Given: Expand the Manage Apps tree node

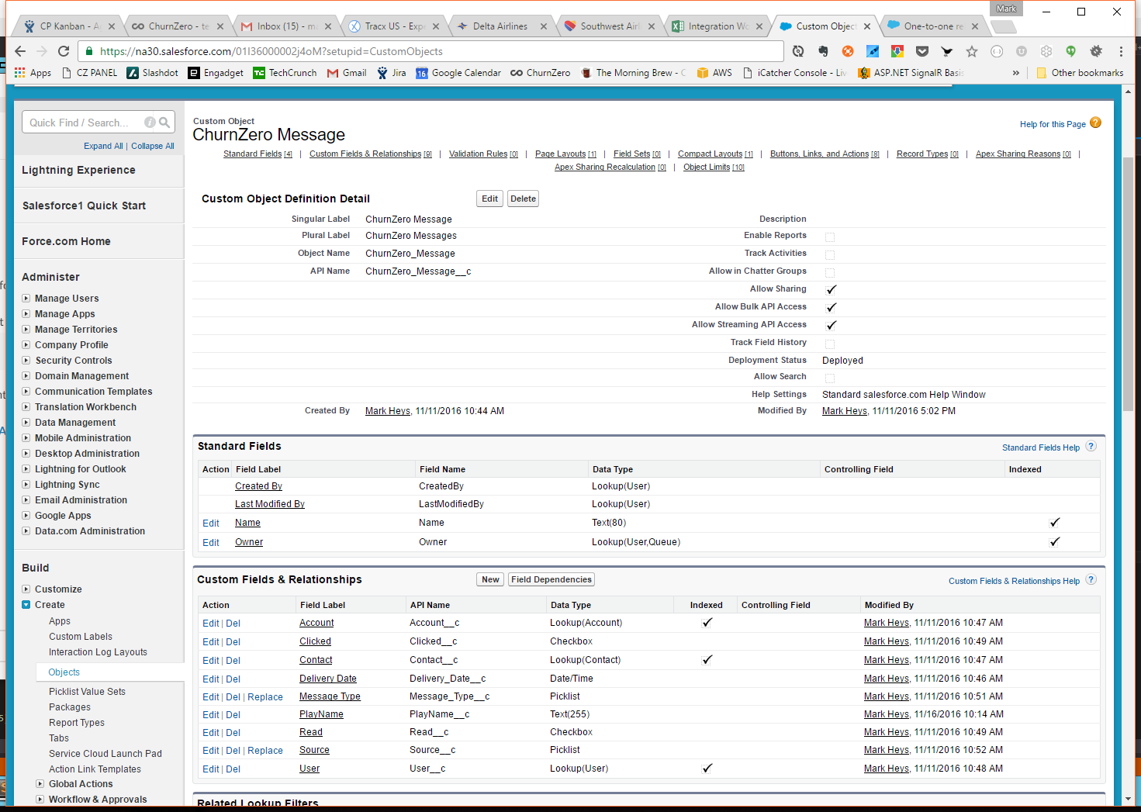Looking at the screenshot, I should (x=26, y=313).
